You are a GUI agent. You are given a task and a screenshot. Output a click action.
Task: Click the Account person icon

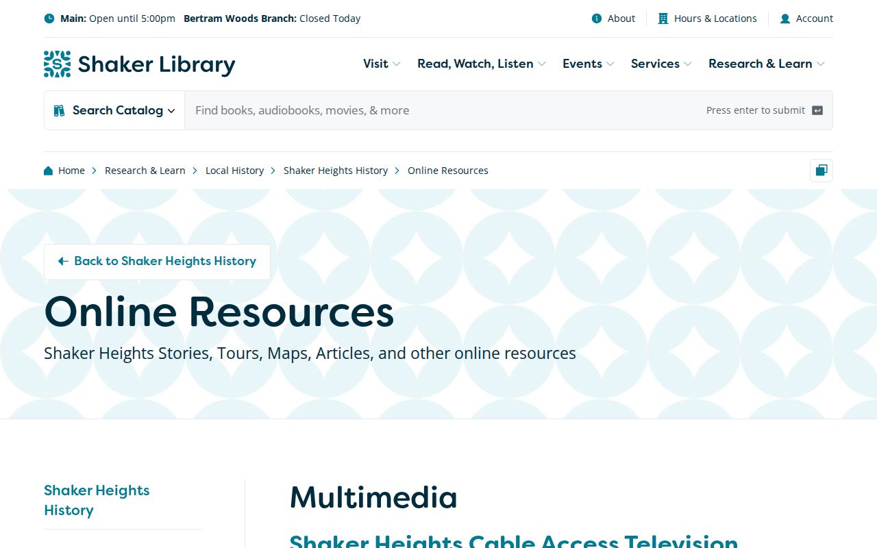(785, 18)
